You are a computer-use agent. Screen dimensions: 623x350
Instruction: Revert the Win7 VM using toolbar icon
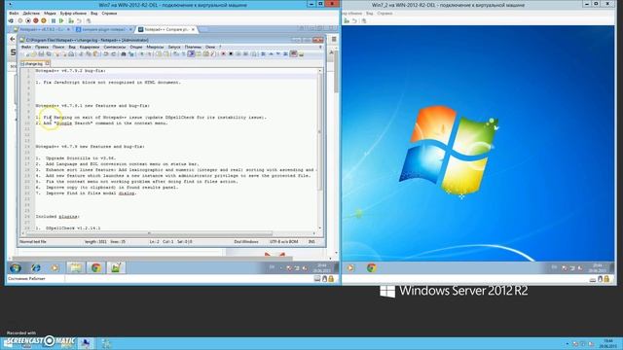[79, 20]
